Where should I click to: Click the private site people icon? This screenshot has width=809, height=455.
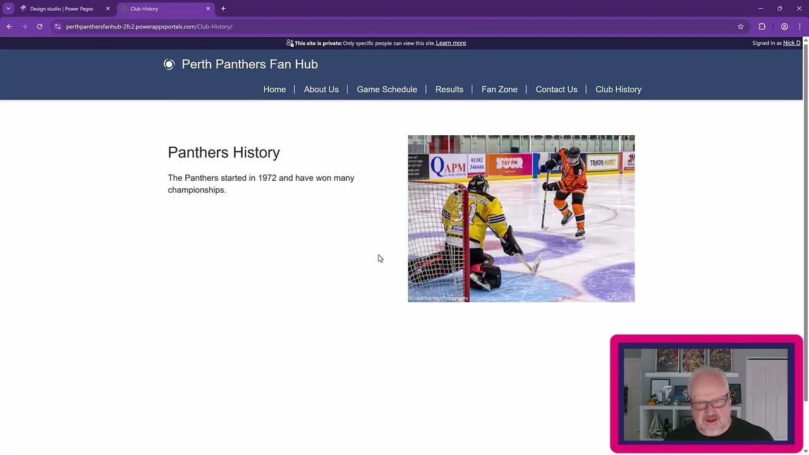(289, 43)
